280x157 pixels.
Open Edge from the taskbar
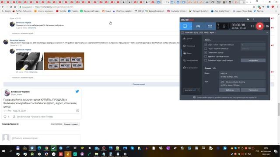tap(39, 148)
